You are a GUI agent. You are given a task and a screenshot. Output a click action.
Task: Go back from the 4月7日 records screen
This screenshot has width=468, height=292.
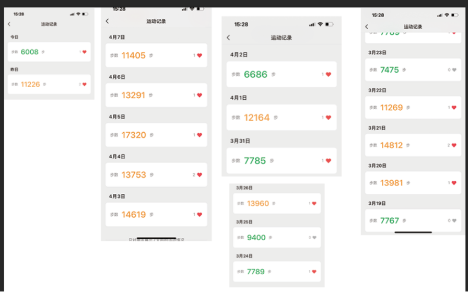[x=107, y=21]
